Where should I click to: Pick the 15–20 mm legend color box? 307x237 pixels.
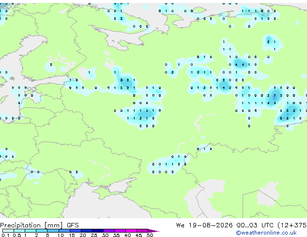[75, 231]
